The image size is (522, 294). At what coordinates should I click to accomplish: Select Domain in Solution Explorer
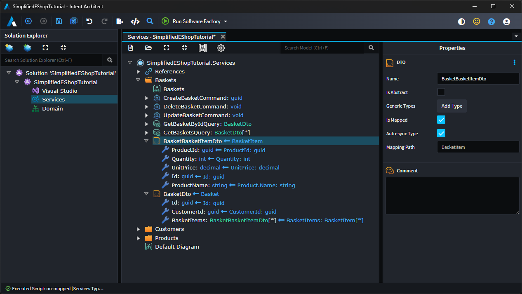52,108
